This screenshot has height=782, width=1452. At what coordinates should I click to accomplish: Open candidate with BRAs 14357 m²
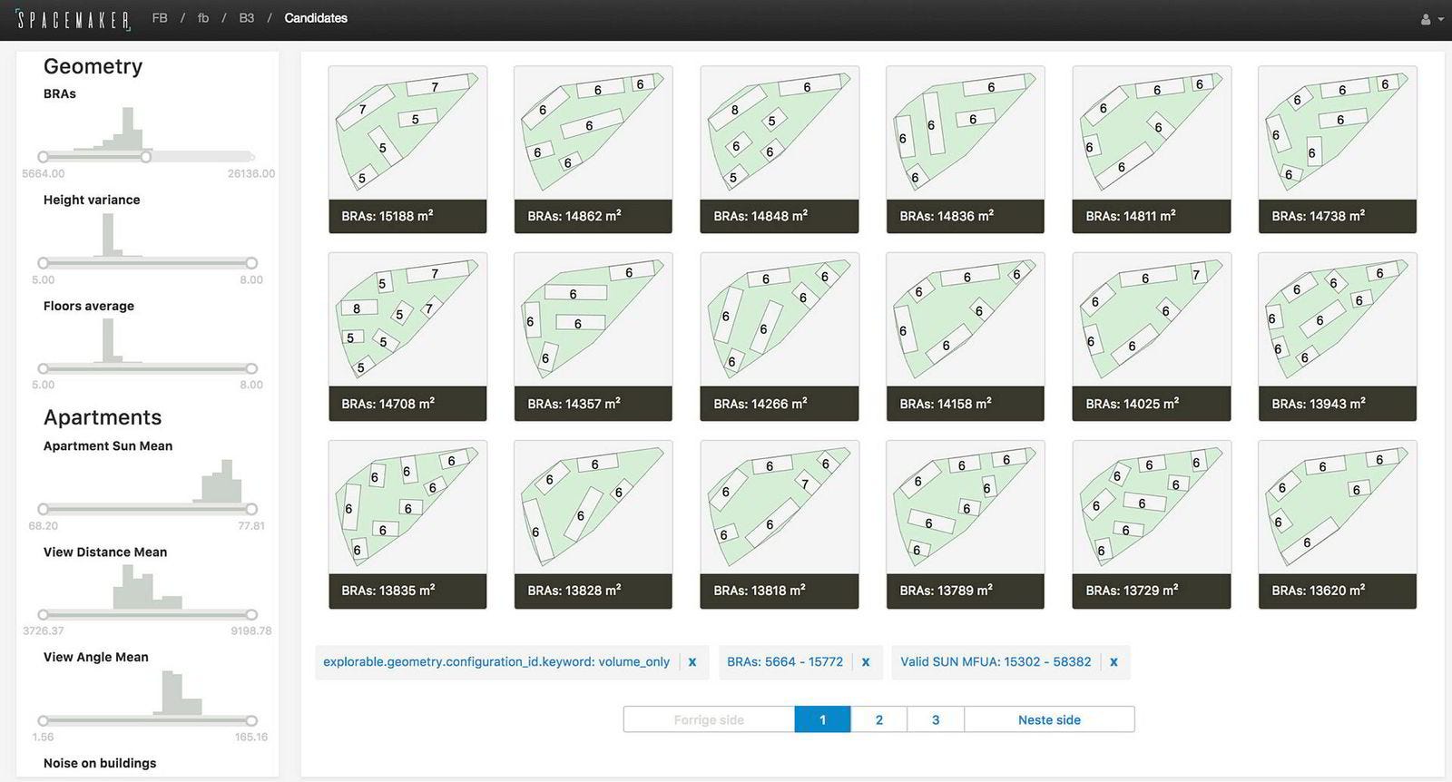coord(594,337)
